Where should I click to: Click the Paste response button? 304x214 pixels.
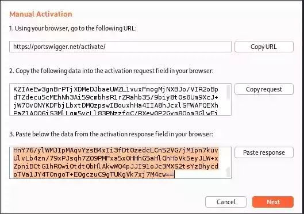[x=264, y=152]
